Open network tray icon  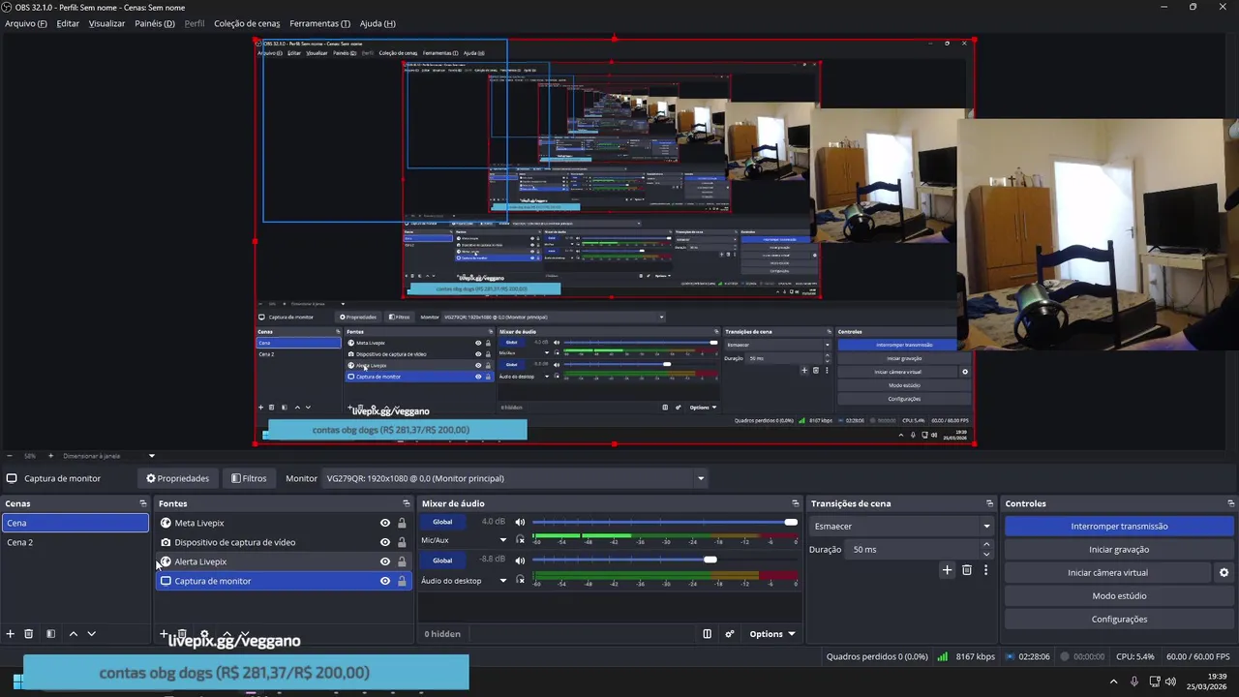1155,682
